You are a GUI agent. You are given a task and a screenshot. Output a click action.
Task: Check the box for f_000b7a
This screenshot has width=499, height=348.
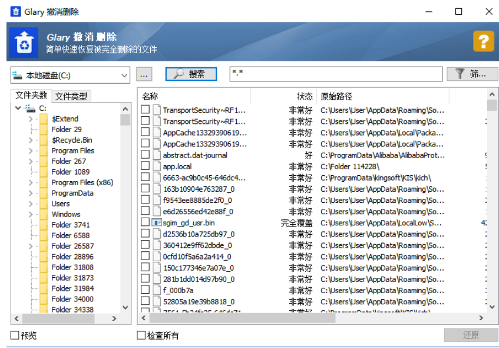coord(145,290)
